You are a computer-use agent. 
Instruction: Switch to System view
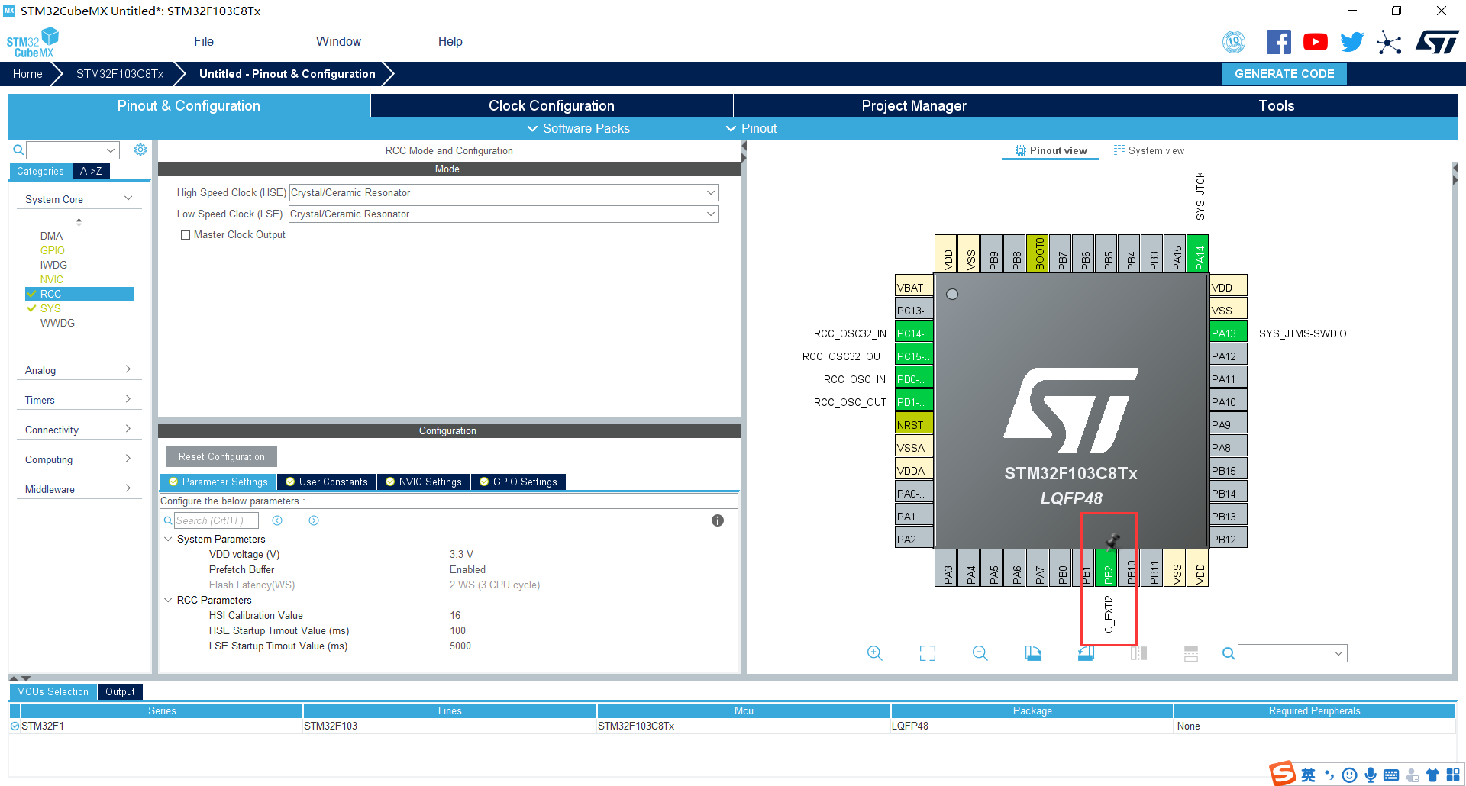click(1149, 150)
